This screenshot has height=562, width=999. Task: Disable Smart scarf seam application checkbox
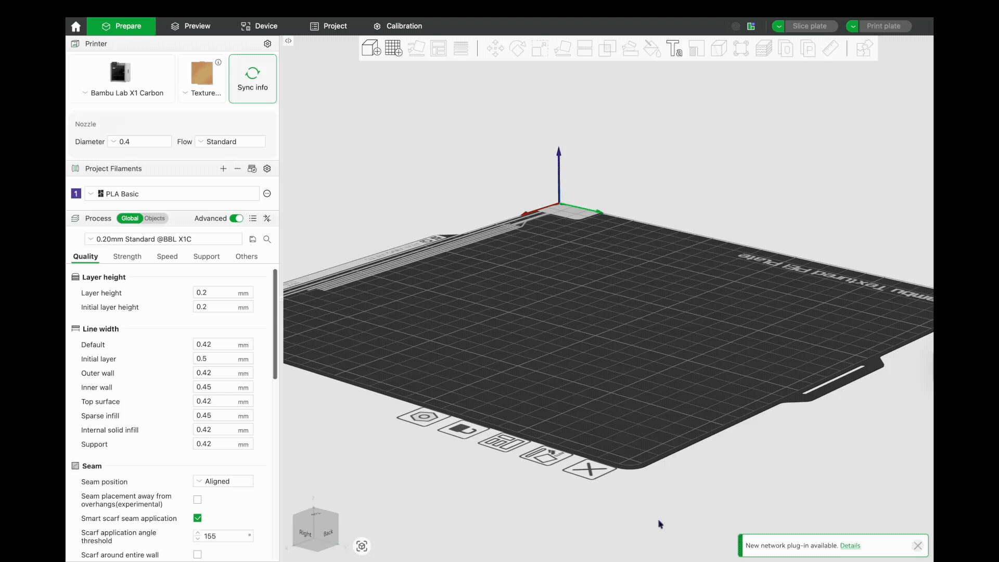[x=198, y=518]
